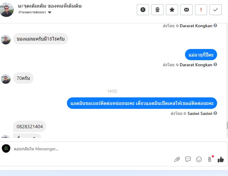The width and height of the screenshot is (228, 176).
Task: Star this conversation as follow-up
Action: [x=172, y=10]
